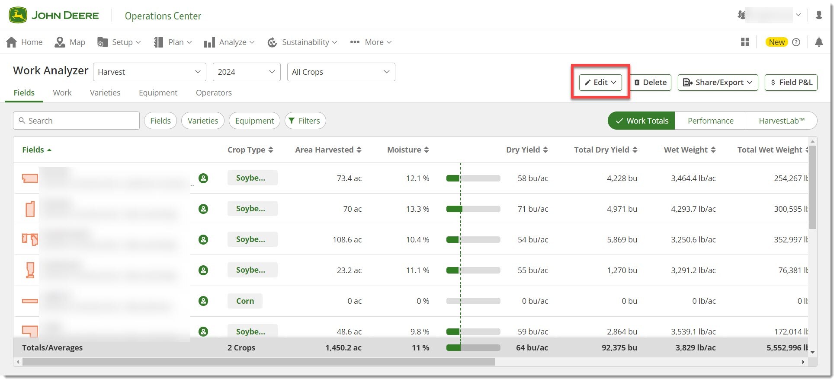This screenshot has height=382, width=837.
Task: Click the John Deere logo
Action: coord(54,16)
